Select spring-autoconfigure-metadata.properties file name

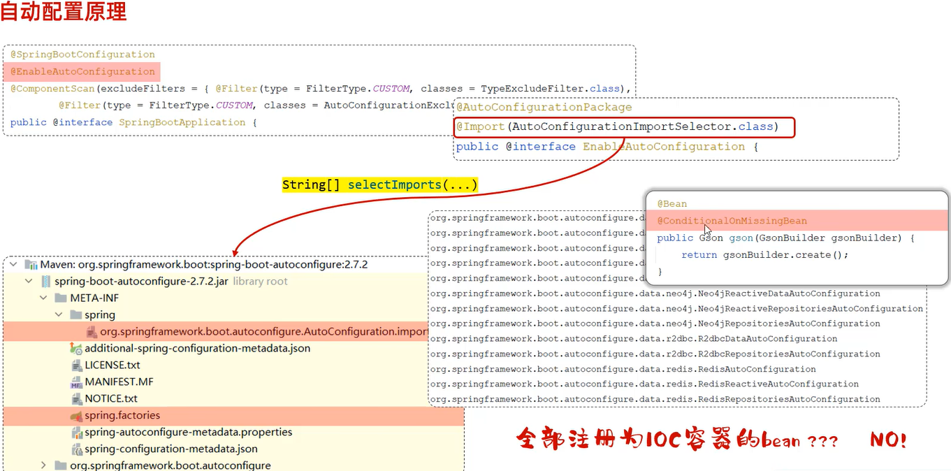pyautogui.click(x=189, y=433)
